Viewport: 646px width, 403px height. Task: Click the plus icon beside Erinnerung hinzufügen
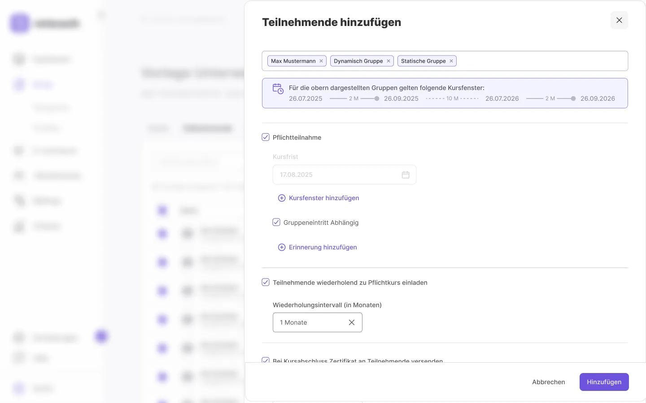pyautogui.click(x=282, y=247)
